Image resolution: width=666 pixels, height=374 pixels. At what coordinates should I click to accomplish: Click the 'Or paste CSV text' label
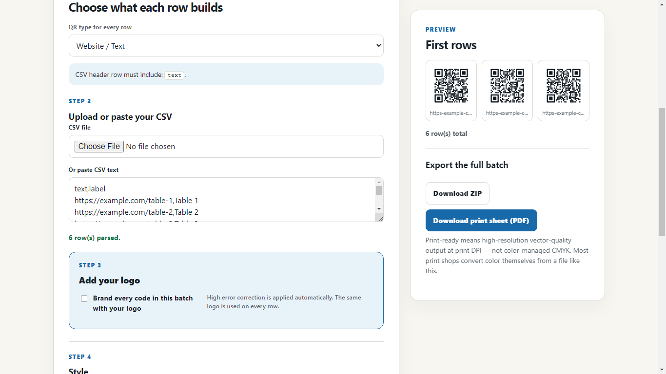(94, 170)
